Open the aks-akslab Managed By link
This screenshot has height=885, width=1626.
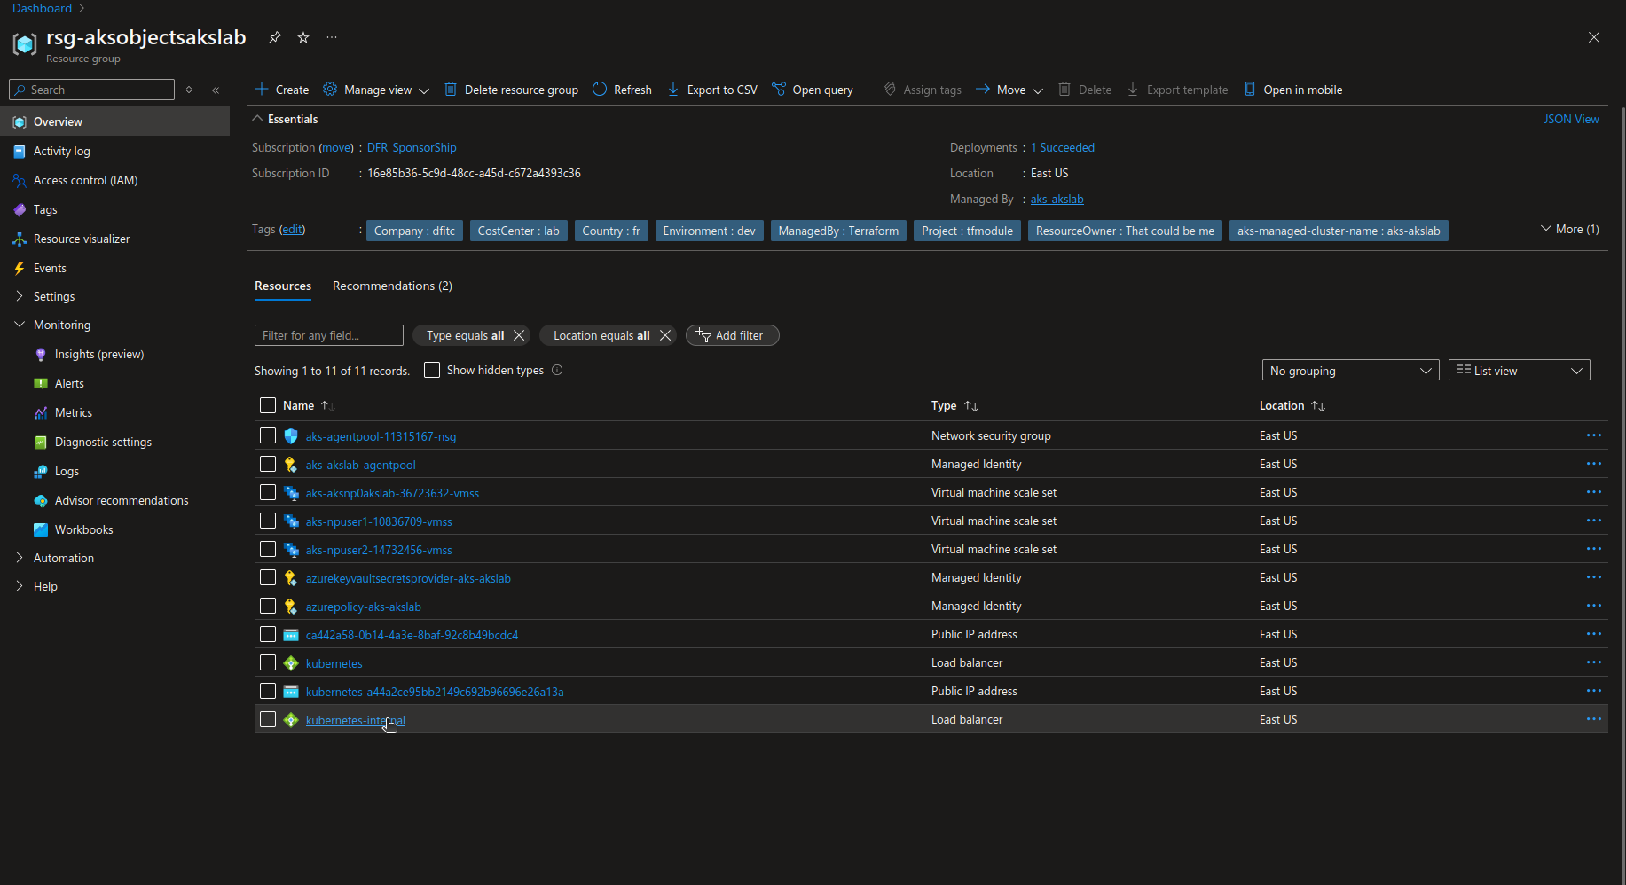1057,199
